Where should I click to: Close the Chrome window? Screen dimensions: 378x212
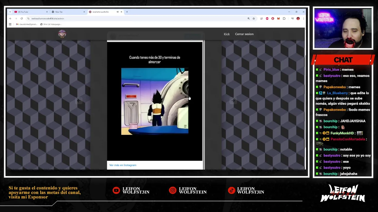coord(303,12)
